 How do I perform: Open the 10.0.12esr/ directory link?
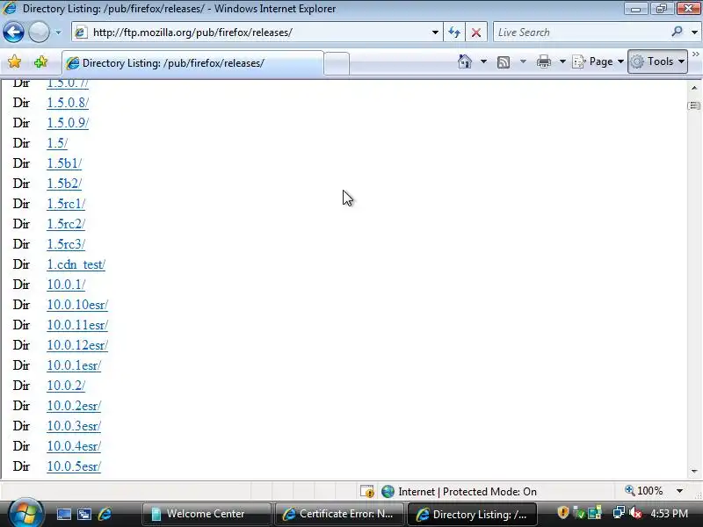pyautogui.click(x=77, y=345)
